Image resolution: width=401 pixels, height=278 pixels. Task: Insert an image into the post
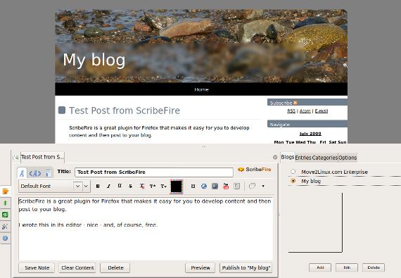point(215,187)
